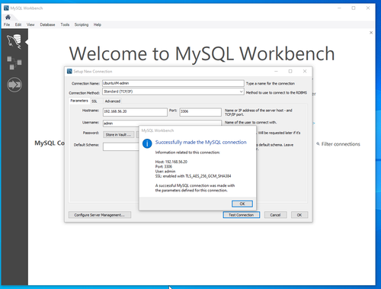381x289 pixels.
Task: Close the Setup New Connection dialog
Action: 305,71
